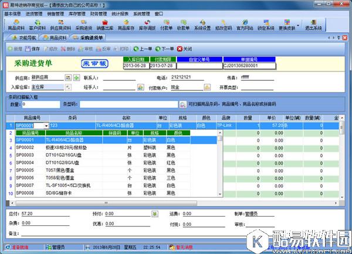Click the 条型码 input field
The width and height of the screenshot is (352, 254).
pyautogui.click(x=129, y=104)
